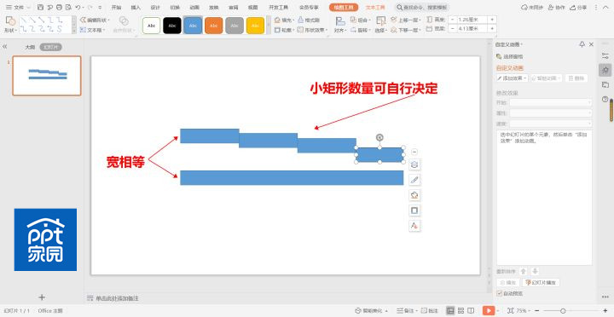614x317 pixels.
Task: Click the 格式刷 format painter
Action: click(309, 20)
